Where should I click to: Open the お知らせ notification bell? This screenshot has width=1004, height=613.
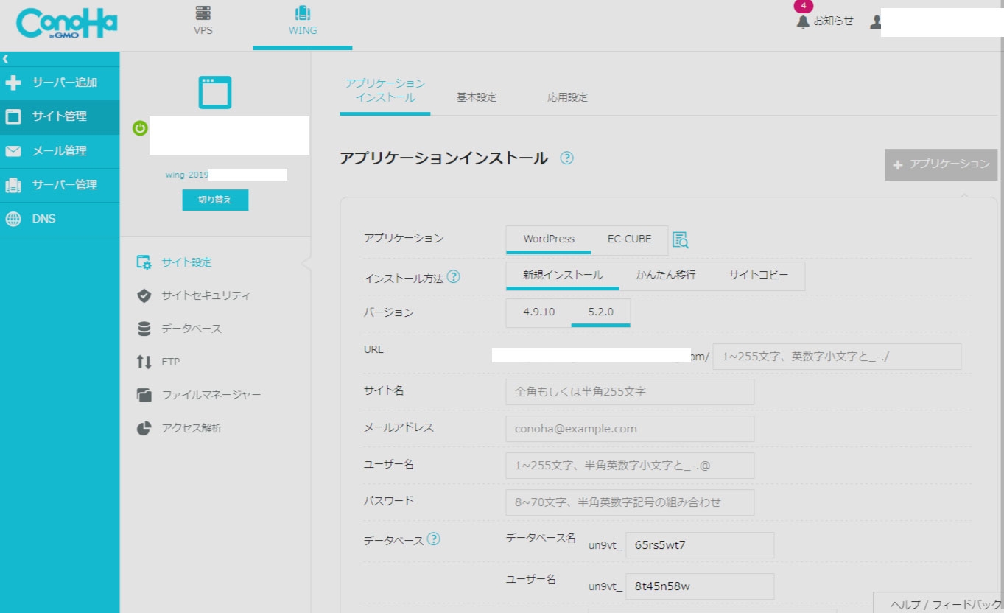[803, 21]
